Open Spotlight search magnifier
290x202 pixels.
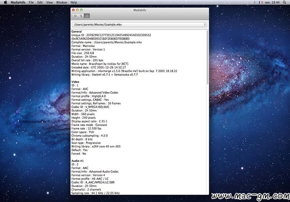click(284, 2)
